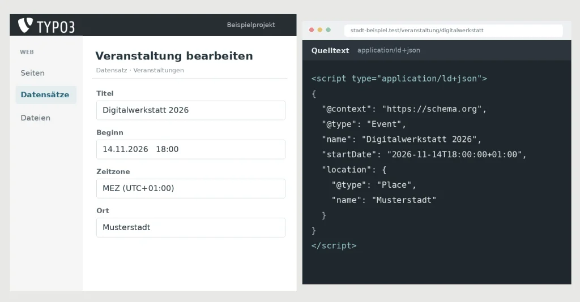Click the "location": { line
The width and height of the screenshot is (580, 302).
[354, 170]
